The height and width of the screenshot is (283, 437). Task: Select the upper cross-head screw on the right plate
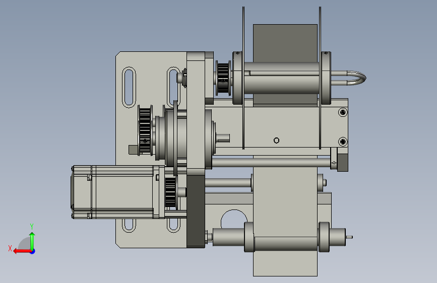343,112
